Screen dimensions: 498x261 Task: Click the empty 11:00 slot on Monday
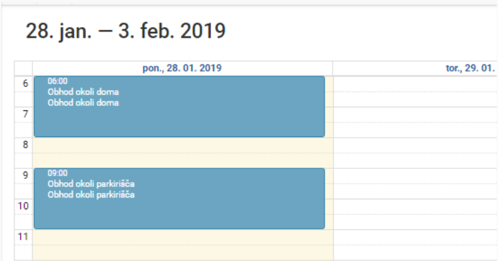point(183,237)
